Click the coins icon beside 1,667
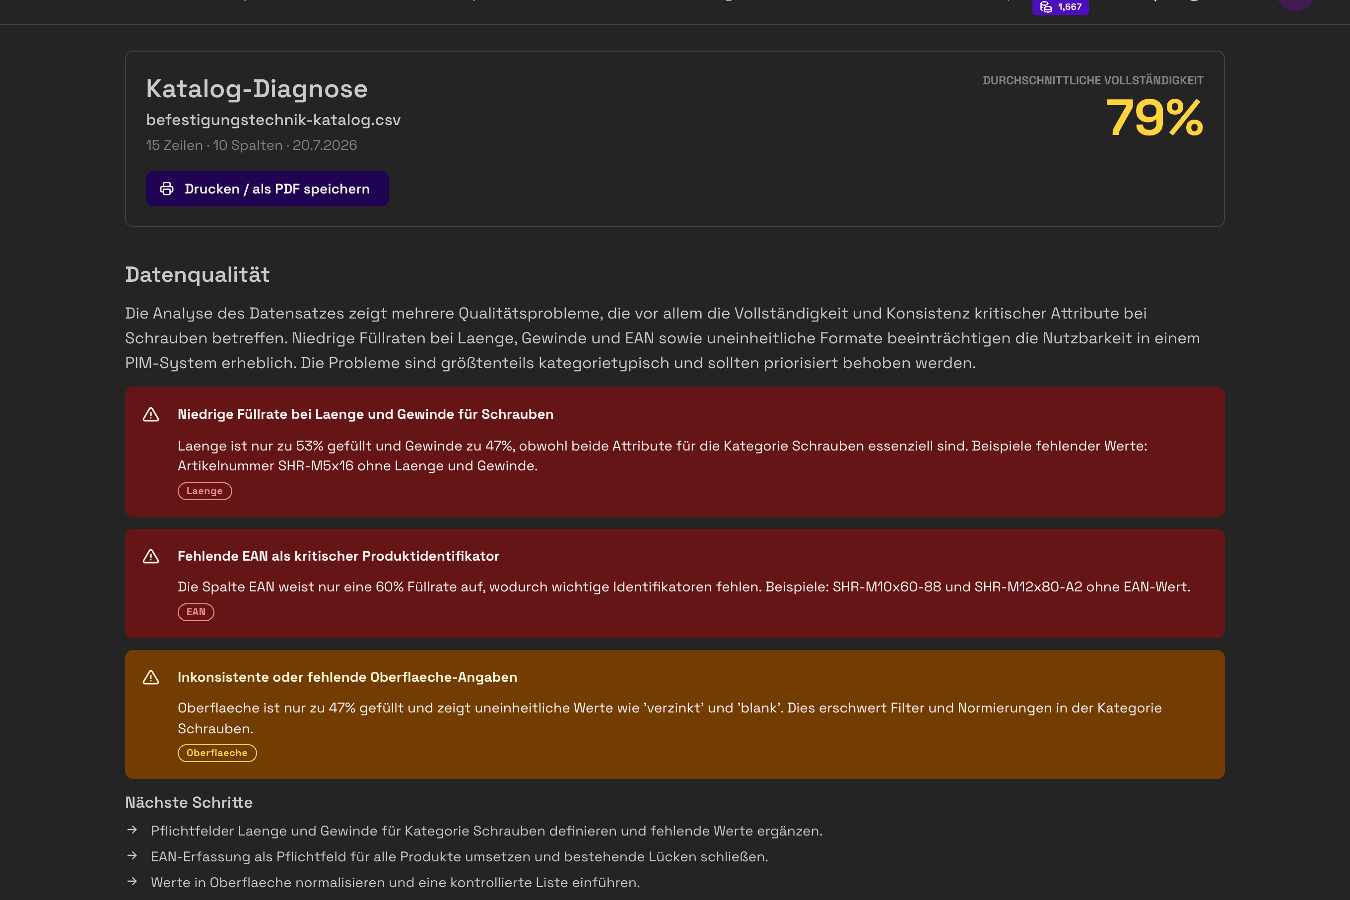Viewport: 1350px width, 900px height. (1046, 7)
